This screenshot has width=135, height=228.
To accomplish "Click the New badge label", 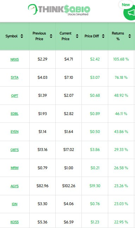I will 126,5.
